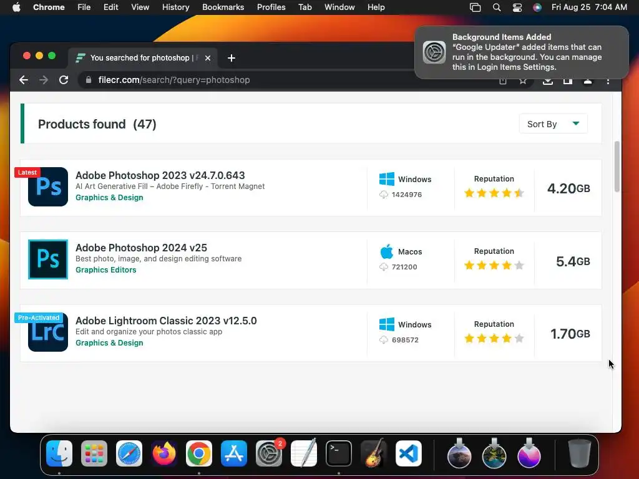Image resolution: width=639 pixels, height=479 pixels.
Task: Click the Photoshop 2024 v25 Ps icon
Action: [48, 259]
